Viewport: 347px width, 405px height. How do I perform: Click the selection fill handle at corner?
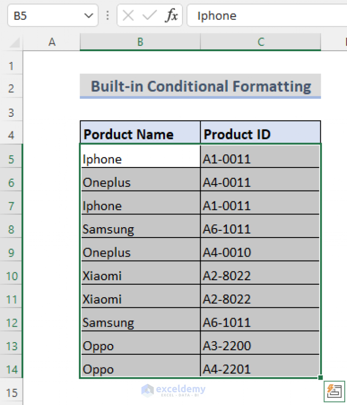coord(320,377)
